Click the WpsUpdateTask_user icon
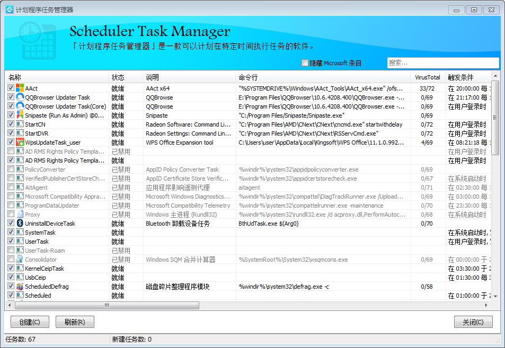Image resolution: width=505 pixels, height=348 pixels. 20,142
